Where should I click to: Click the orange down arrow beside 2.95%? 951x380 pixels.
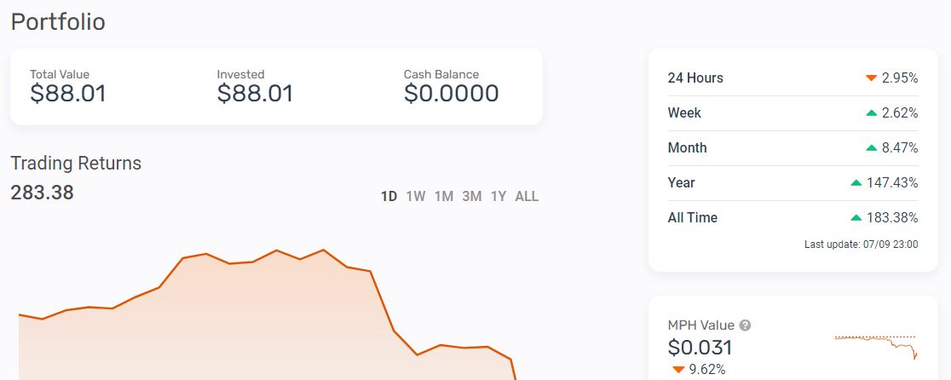pyautogui.click(x=872, y=78)
